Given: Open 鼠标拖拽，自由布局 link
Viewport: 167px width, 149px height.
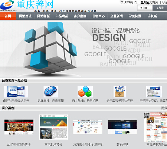Looking at the screenshot, I should tap(51, 101).
